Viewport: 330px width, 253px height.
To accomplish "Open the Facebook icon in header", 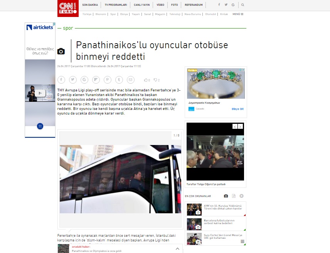I will [219, 5].
